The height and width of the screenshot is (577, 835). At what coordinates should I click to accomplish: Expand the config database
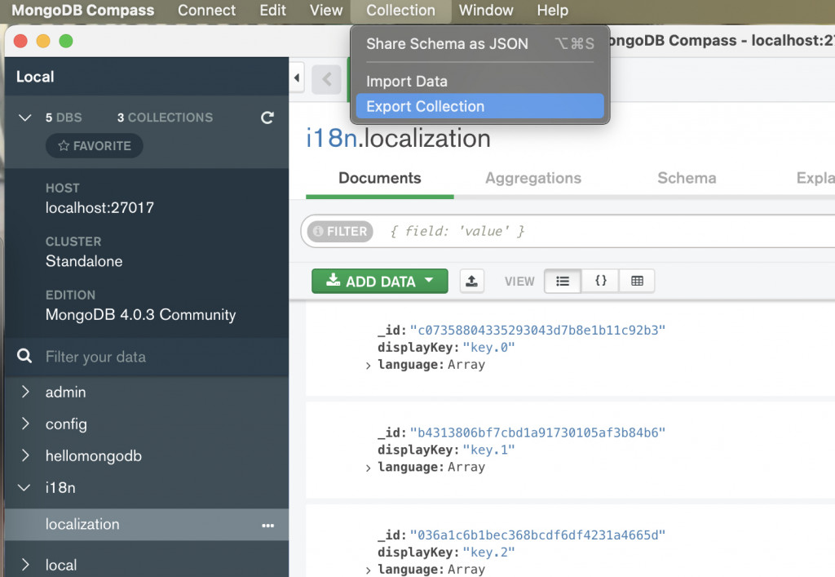24,424
